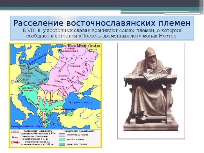This screenshot has height=153, width=204.
Task: Click the "Хорутане (Словенцы)" label
Action: [x=27, y=89]
